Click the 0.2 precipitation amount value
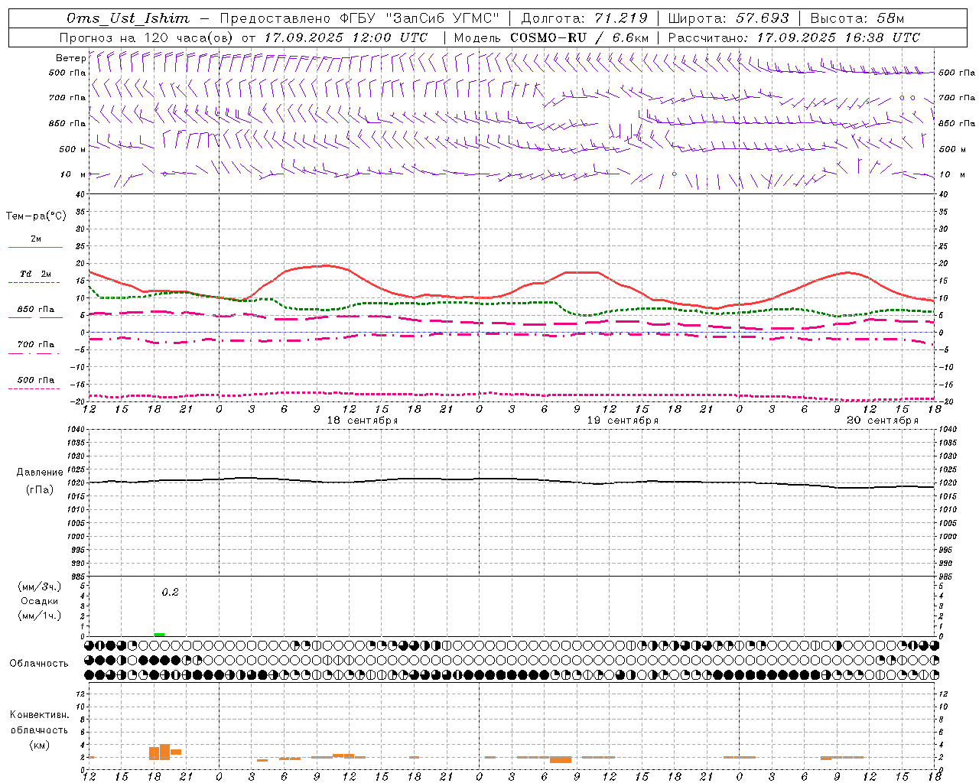 pyautogui.click(x=170, y=593)
